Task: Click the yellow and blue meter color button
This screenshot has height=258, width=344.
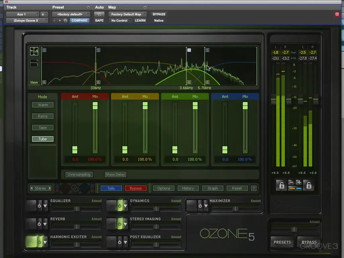Action: point(295,188)
